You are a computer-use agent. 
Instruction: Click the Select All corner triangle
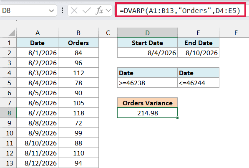12,33
